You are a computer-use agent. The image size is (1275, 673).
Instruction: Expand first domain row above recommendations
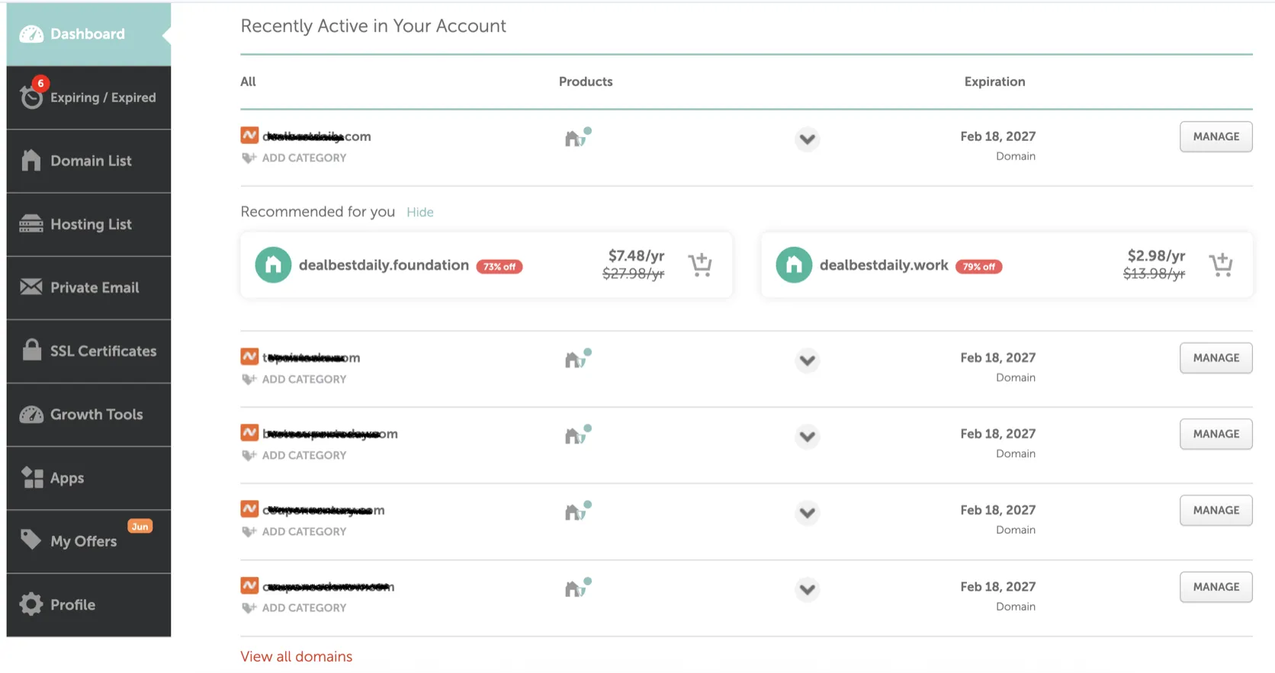click(808, 139)
